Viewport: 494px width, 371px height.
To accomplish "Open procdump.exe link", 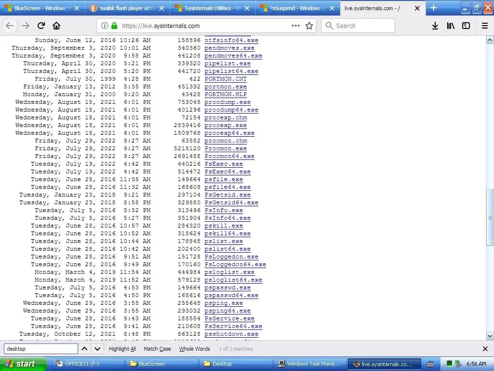I will 228,102.
